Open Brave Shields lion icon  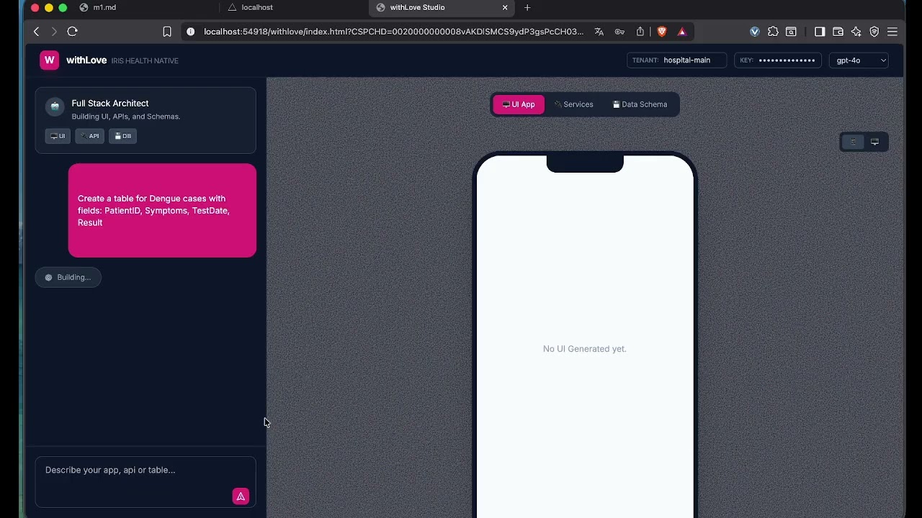pyautogui.click(x=662, y=32)
